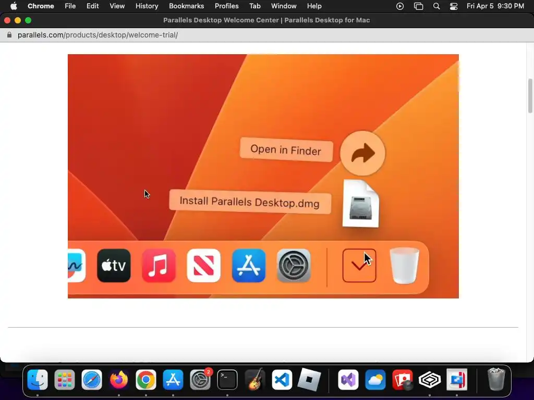The width and height of the screenshot is (534, 400).
Task: Launch Terminal from the Dock
Action: click(227, 380)
